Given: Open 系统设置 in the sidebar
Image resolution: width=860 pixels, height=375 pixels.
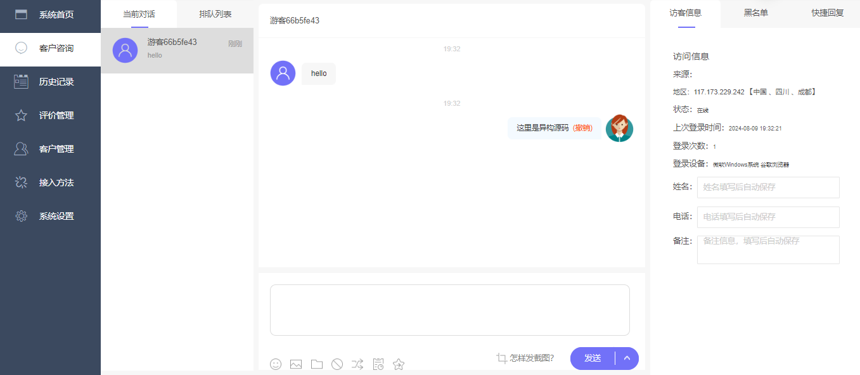Looking at the screenshot, I should pyautogui.click(x=51, y=215).
